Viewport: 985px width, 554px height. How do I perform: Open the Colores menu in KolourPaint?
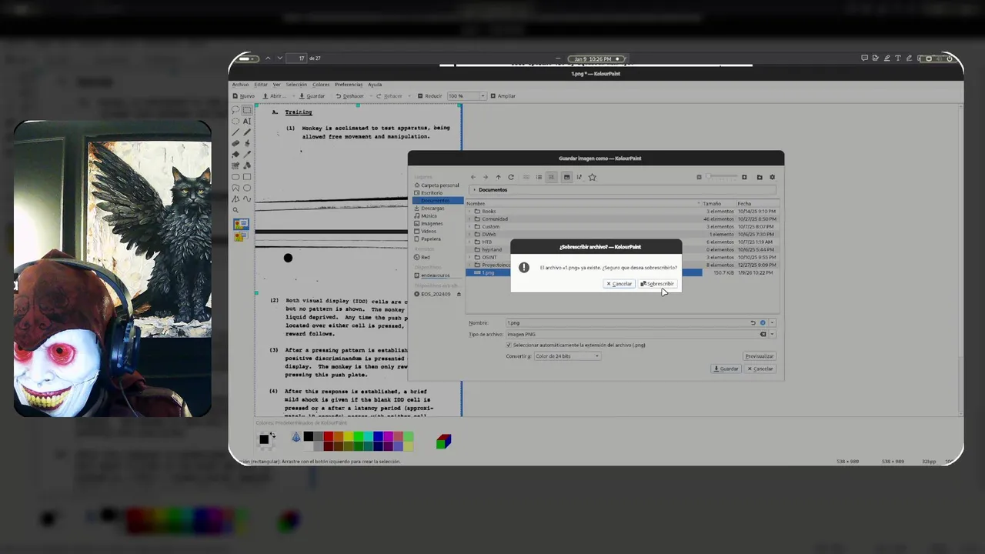coord(321,85)
